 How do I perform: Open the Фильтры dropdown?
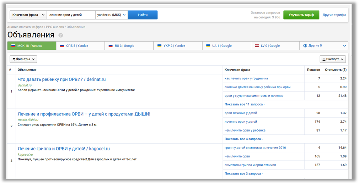tap(23, 59)
